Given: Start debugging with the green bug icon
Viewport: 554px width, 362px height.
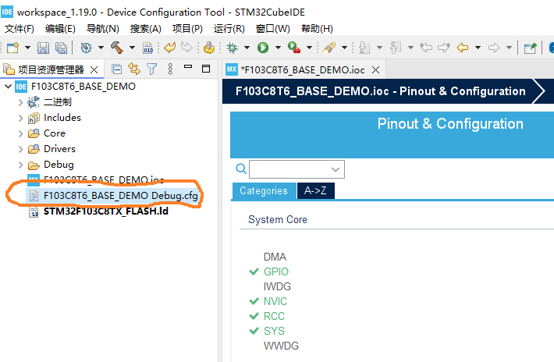Looking at the screenshot, I should [232, 48].
